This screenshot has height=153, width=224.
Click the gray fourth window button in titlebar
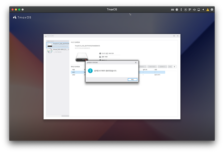point(23,10)
